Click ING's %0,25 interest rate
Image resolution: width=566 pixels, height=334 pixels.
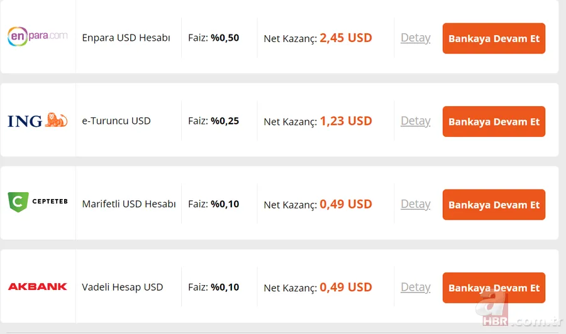coord(225,121)
